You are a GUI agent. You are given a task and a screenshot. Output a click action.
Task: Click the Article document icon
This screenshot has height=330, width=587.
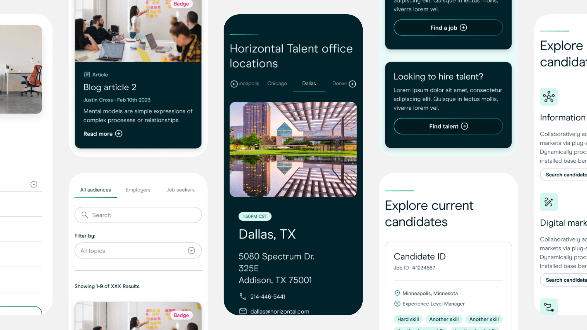tap(87, 74)
